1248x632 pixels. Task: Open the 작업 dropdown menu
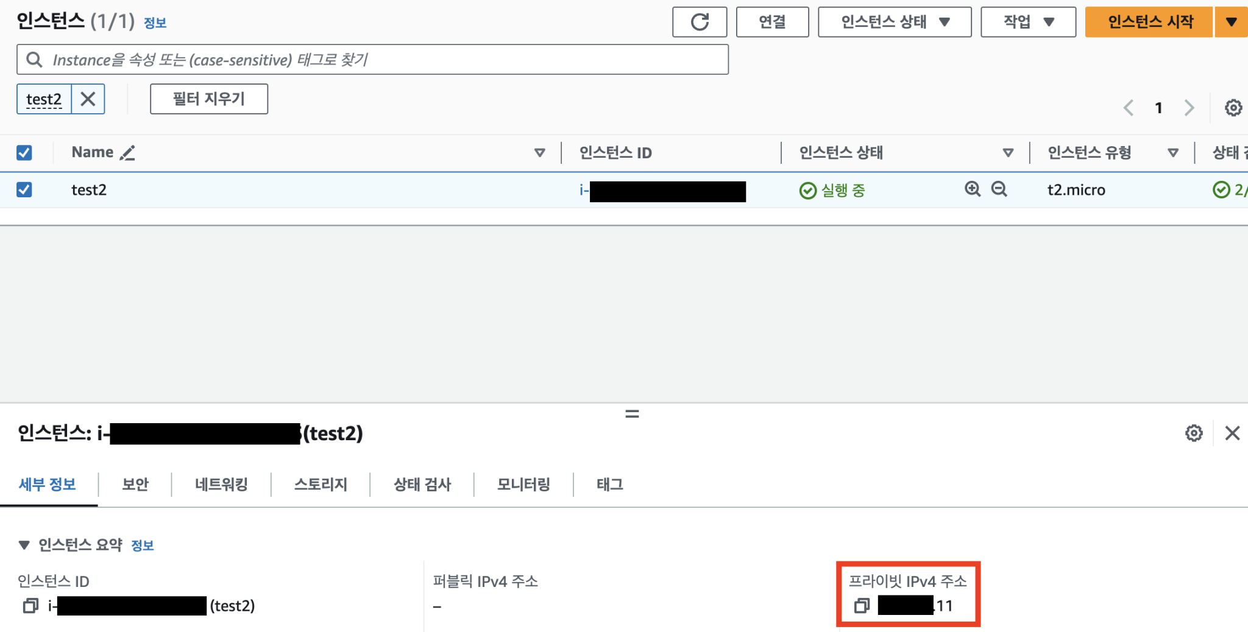1027,21
